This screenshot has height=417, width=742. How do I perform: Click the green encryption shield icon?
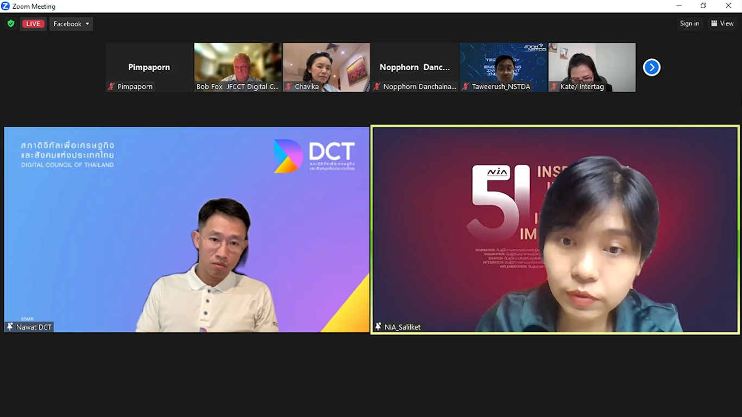(x=10, y=24)
